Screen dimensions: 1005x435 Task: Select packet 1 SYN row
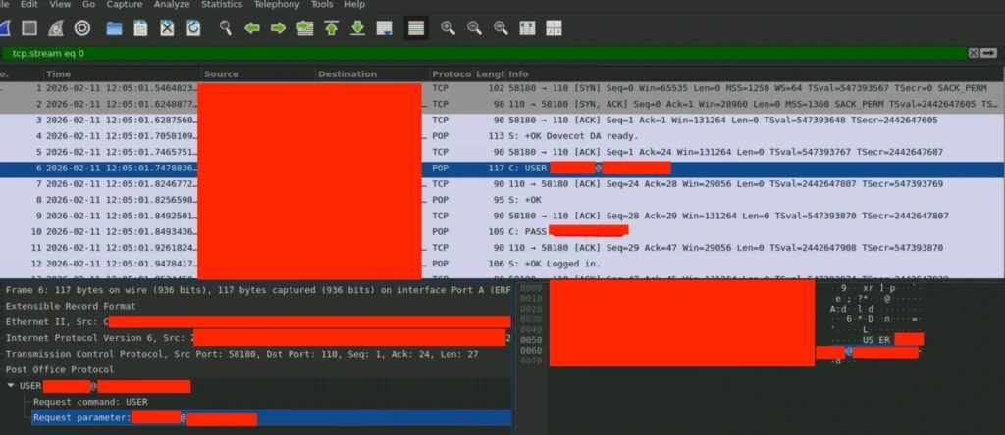click(502, 88)
